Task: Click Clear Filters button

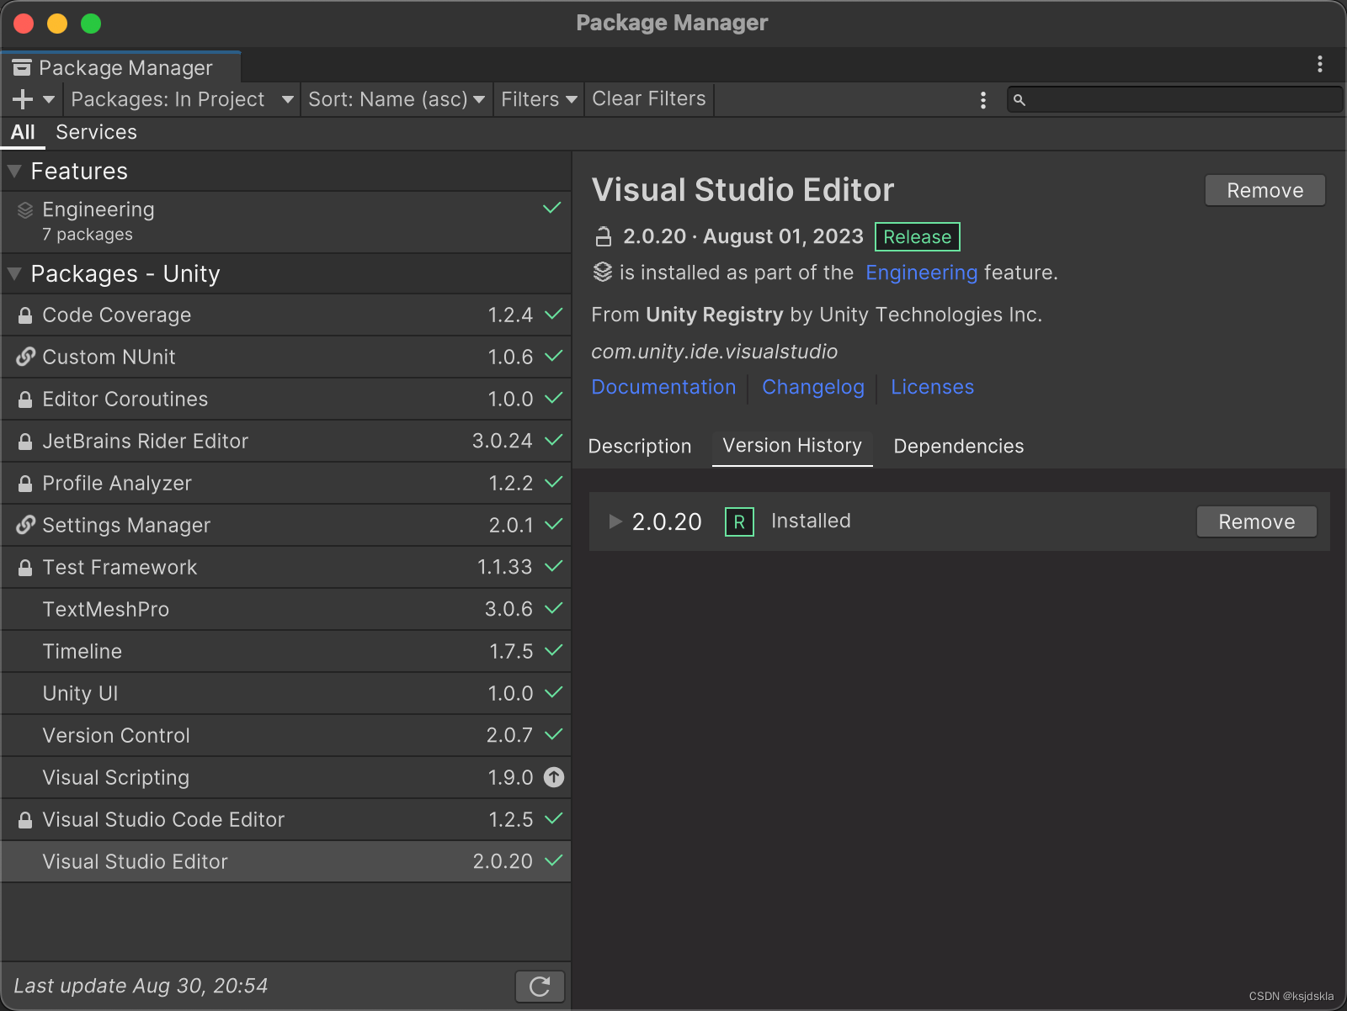Action: pyautogui.click(x=649, y=99)
